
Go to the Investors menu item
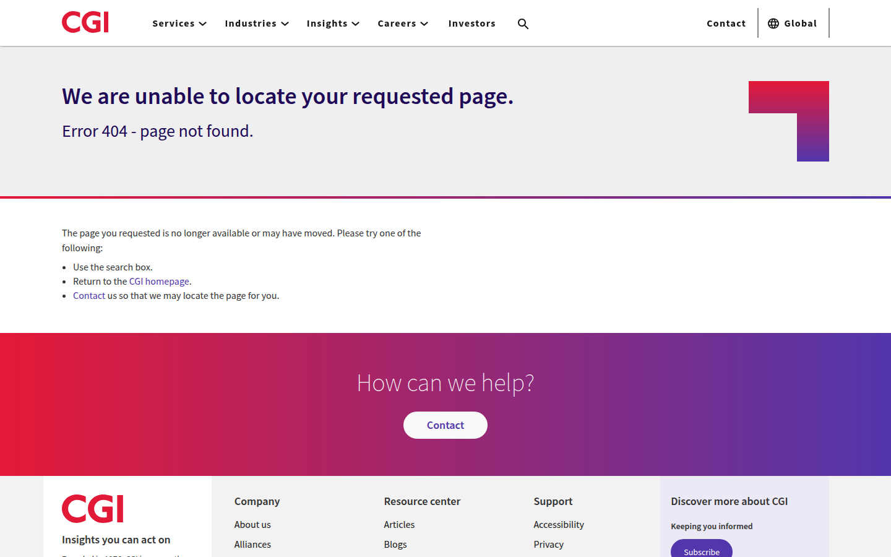pyautogui.click(x=471, y=24)
